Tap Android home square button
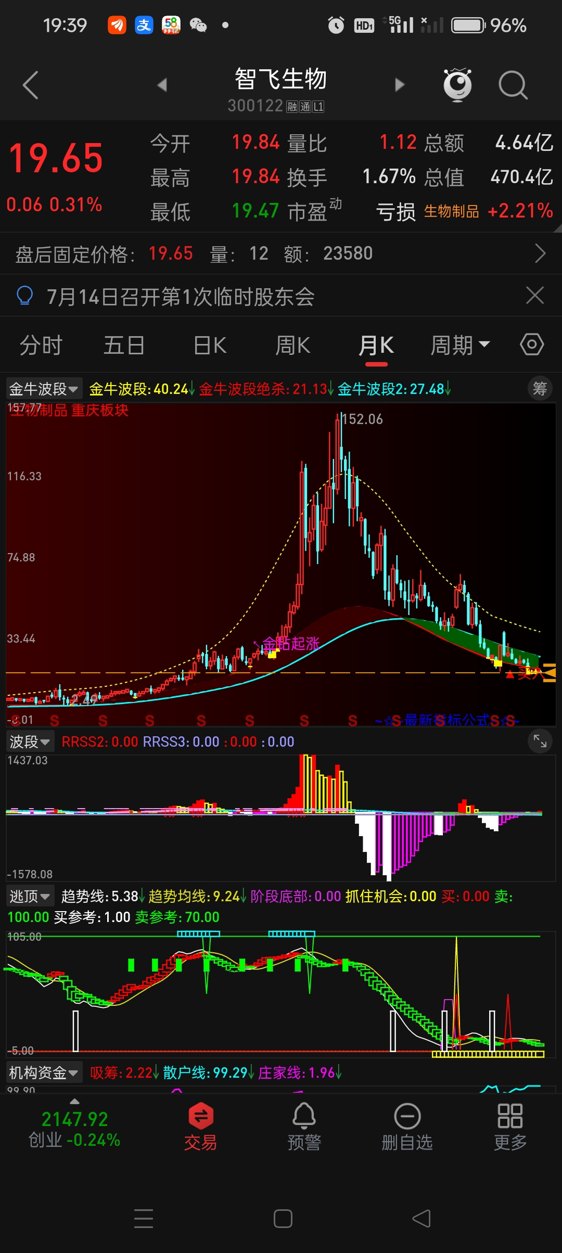Image resolution: width=562 pixels, height=1253 pixels. 283,1219
